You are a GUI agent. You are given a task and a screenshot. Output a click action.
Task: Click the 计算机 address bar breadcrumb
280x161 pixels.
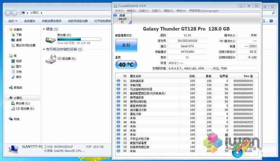point(34,13)
